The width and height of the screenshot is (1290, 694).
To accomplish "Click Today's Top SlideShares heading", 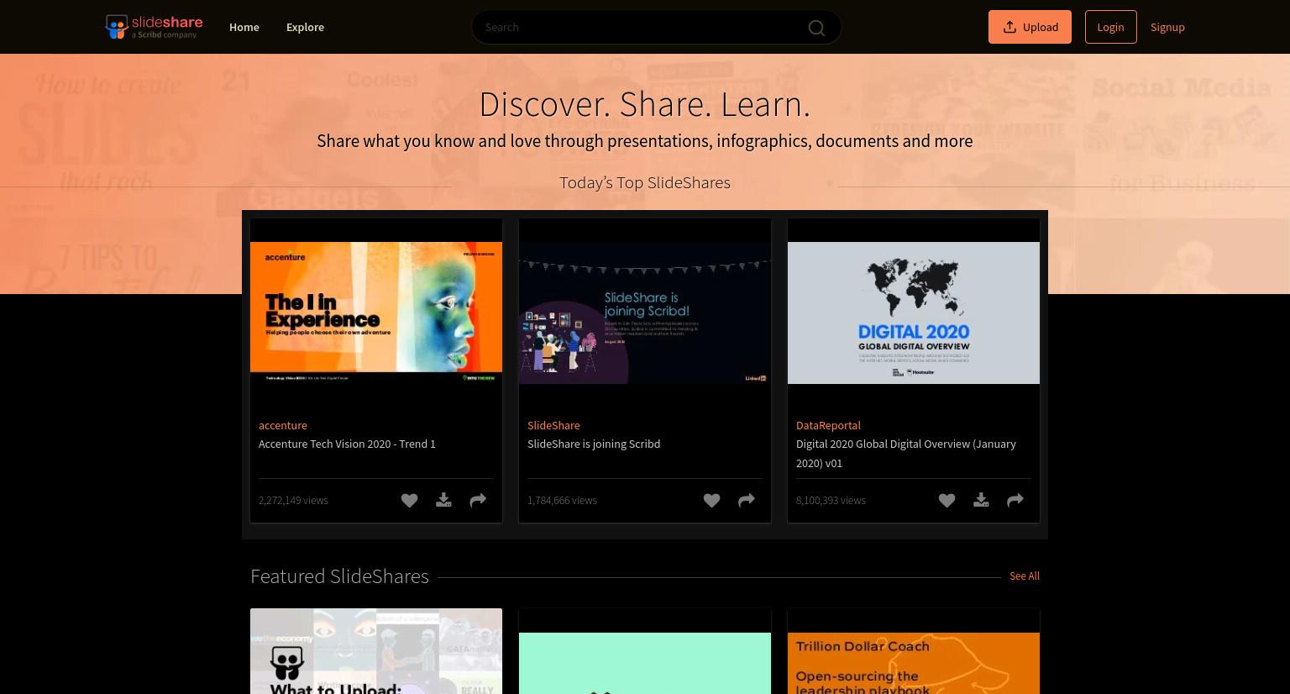I will click(645, 182).
